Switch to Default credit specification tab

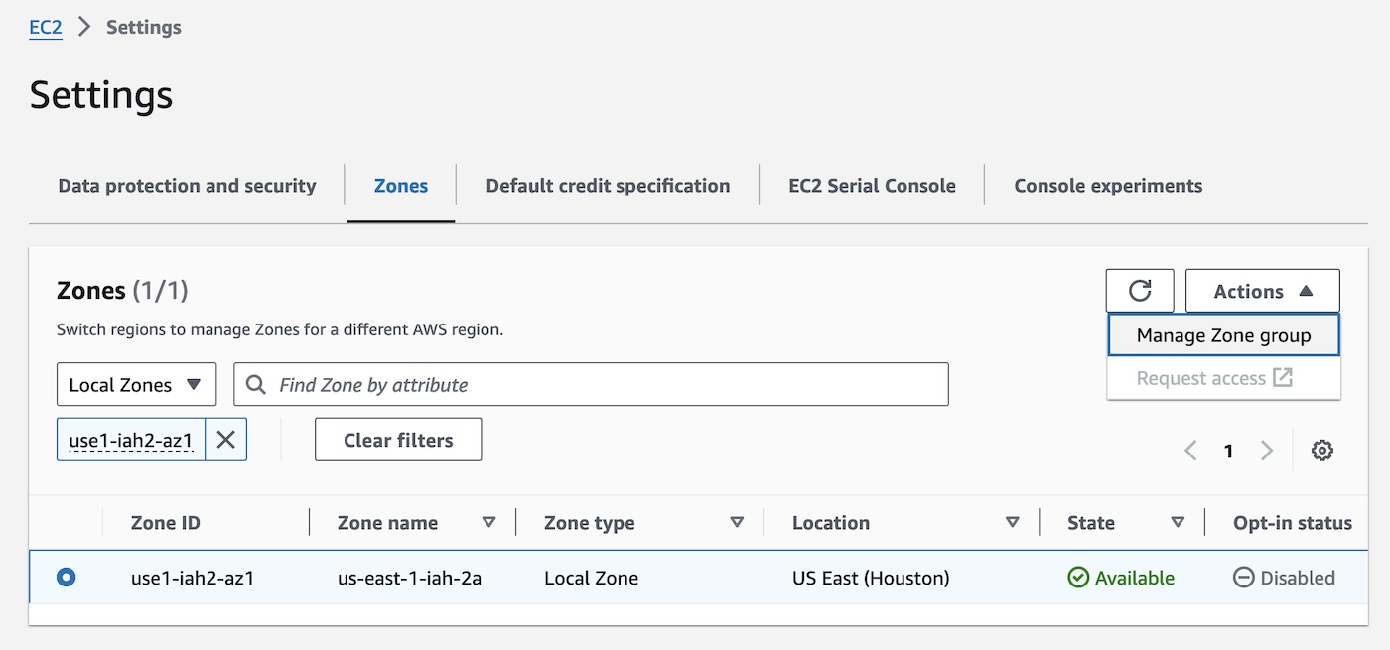click(x=608, y=186)
